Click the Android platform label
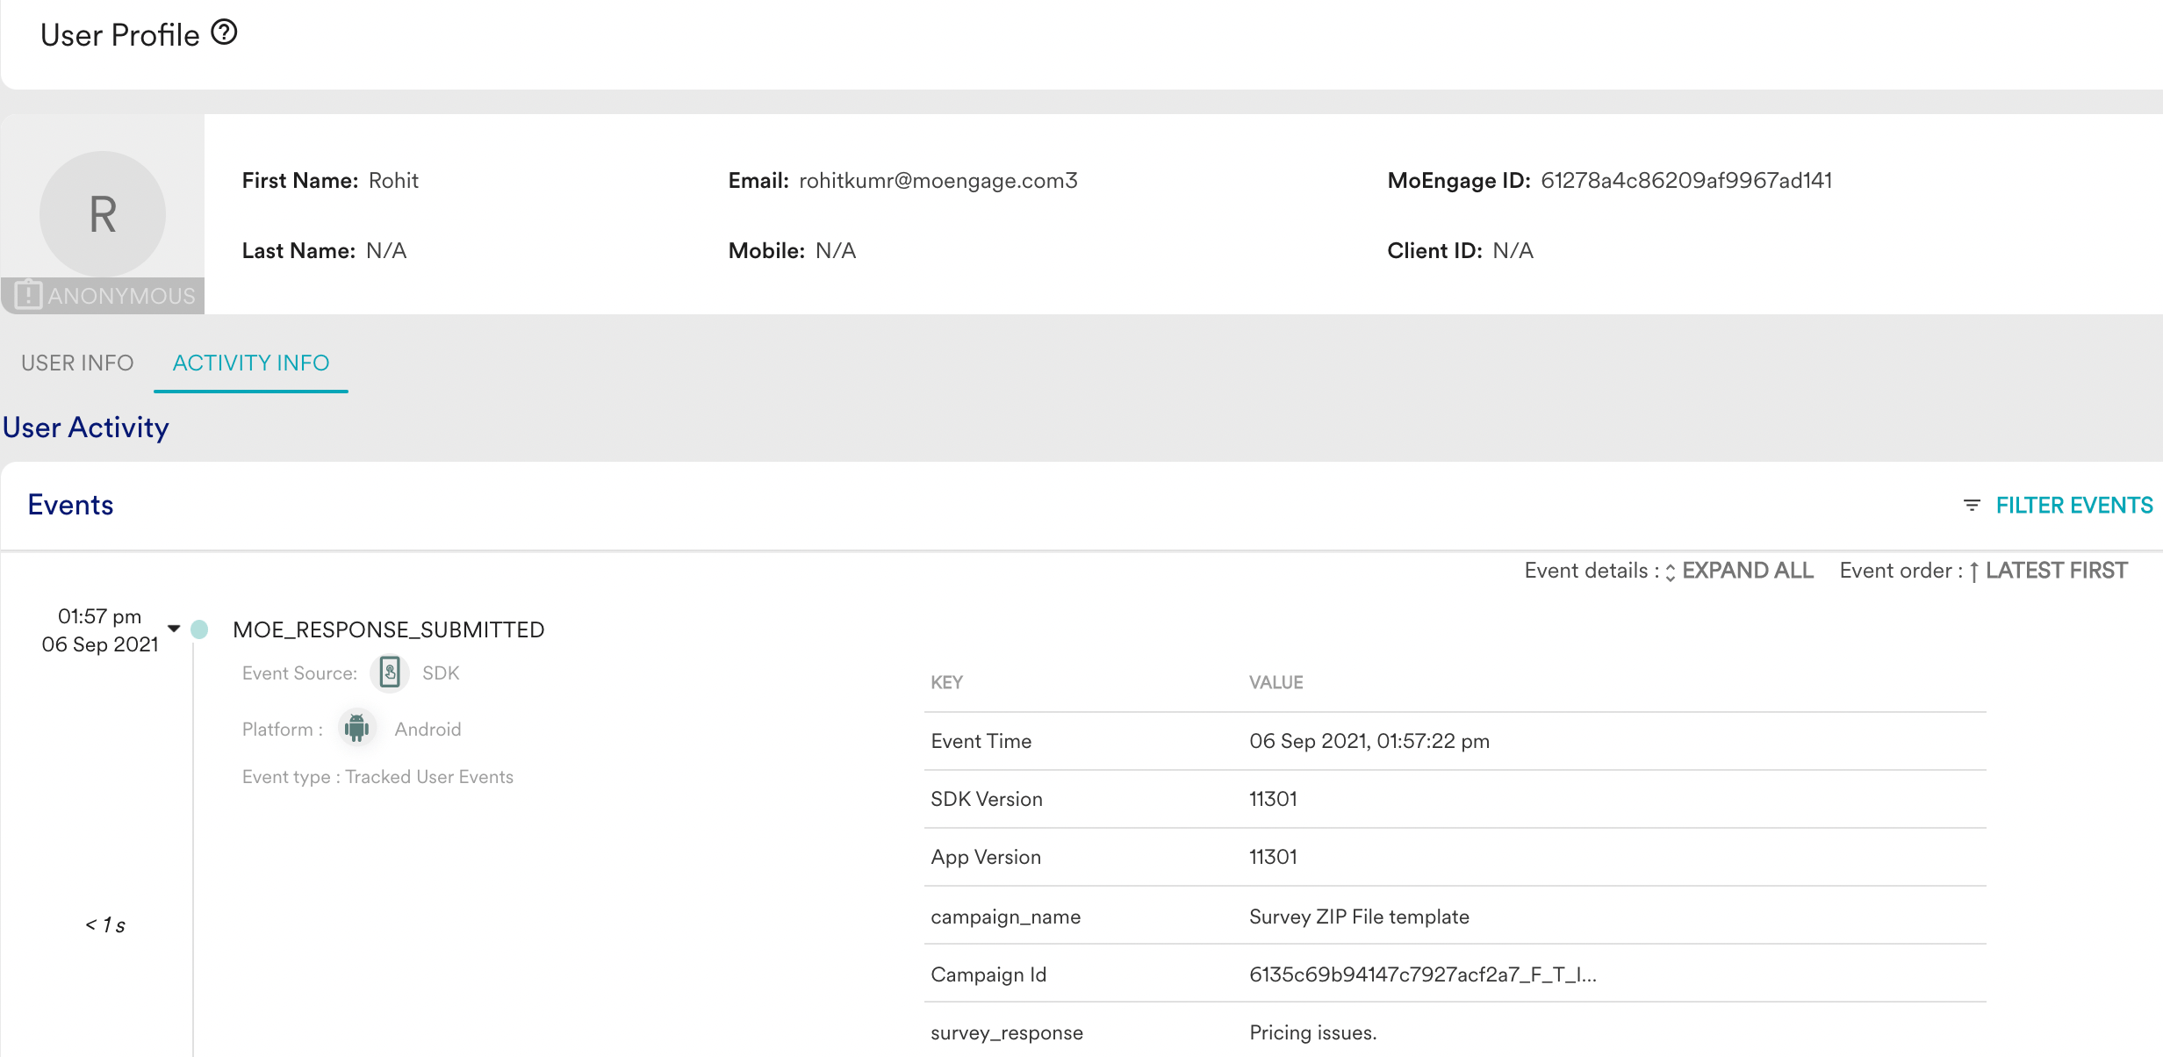This screenshot has height=1057, width=2163. (428, 730)
